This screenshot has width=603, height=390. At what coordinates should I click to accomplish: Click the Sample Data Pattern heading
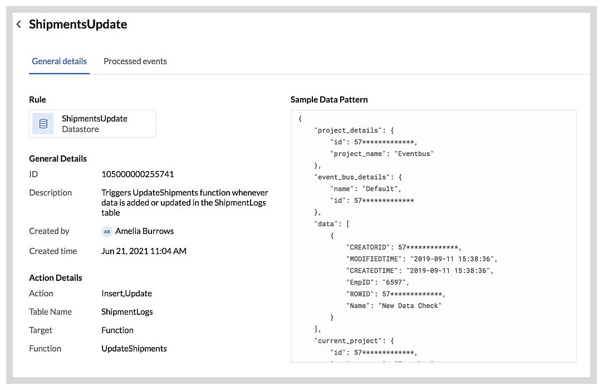pyautogui.click(x=329, y=100)
